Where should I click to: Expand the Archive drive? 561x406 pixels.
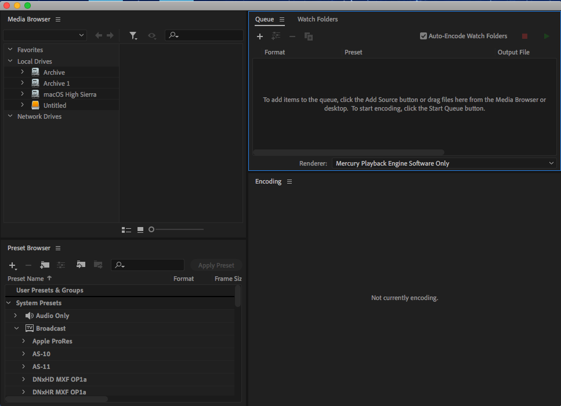coord(22,72)
